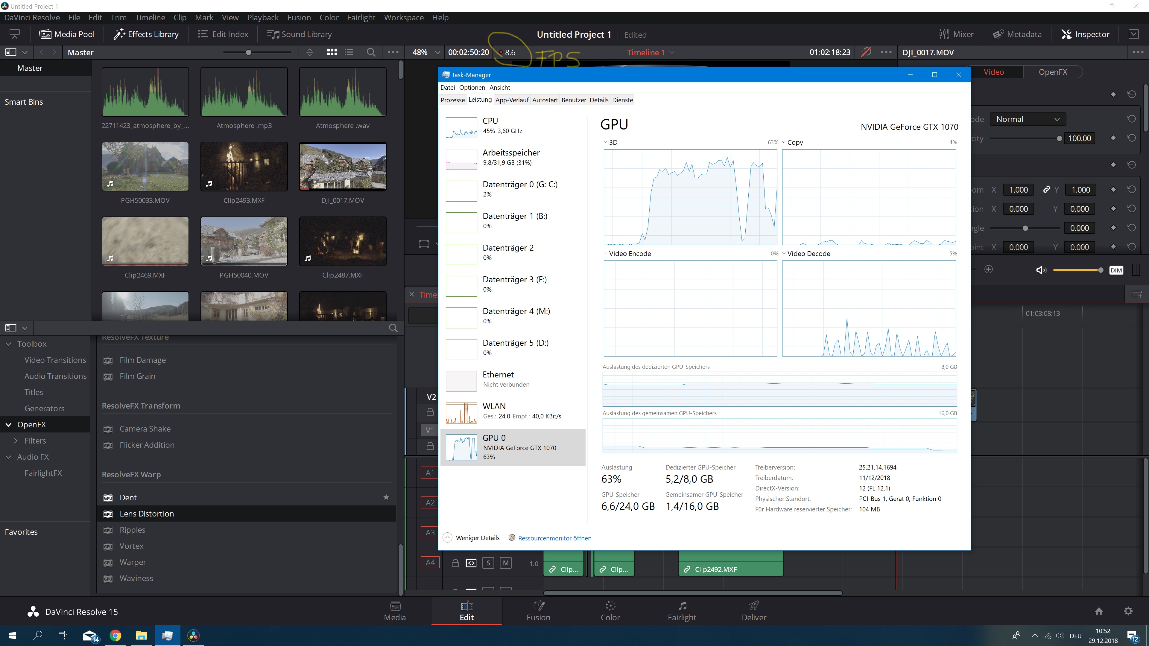The image size is (1149, 646).
Task: Open project settings gear icon
Action: point(1128,611)
